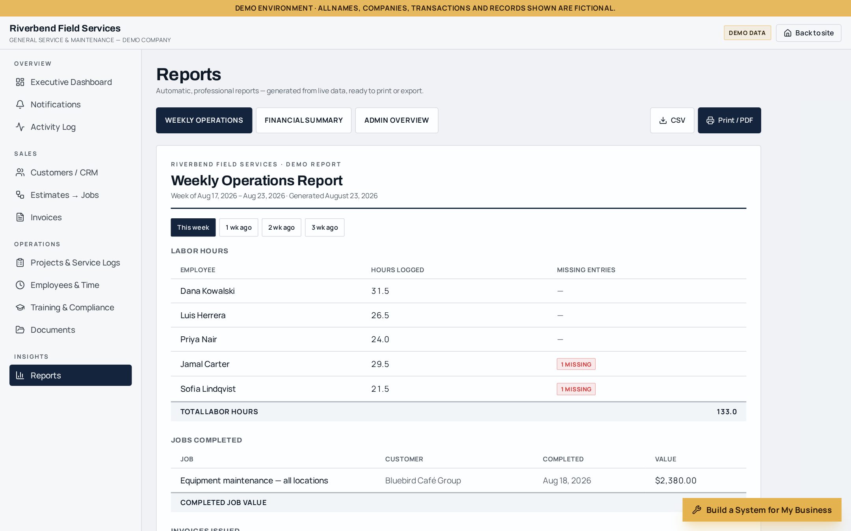Image resolution: width=851 pixels, height=531 pixels.
Task: Switch to Admin Overview tab
Action: click(x=397, y=120)
